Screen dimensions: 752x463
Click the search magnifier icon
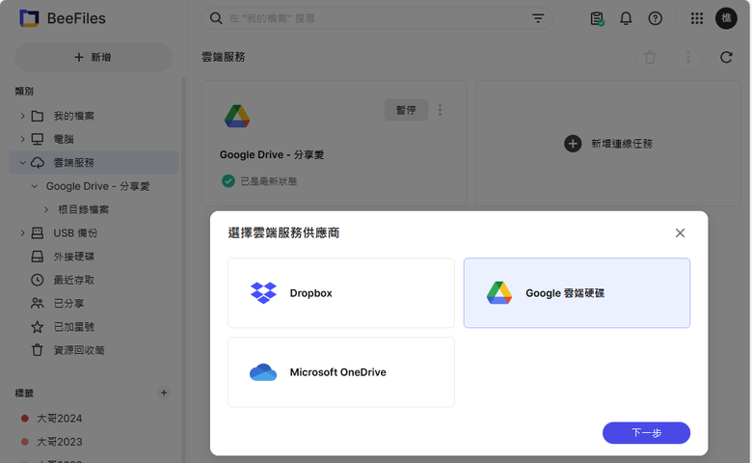(216, 18)
